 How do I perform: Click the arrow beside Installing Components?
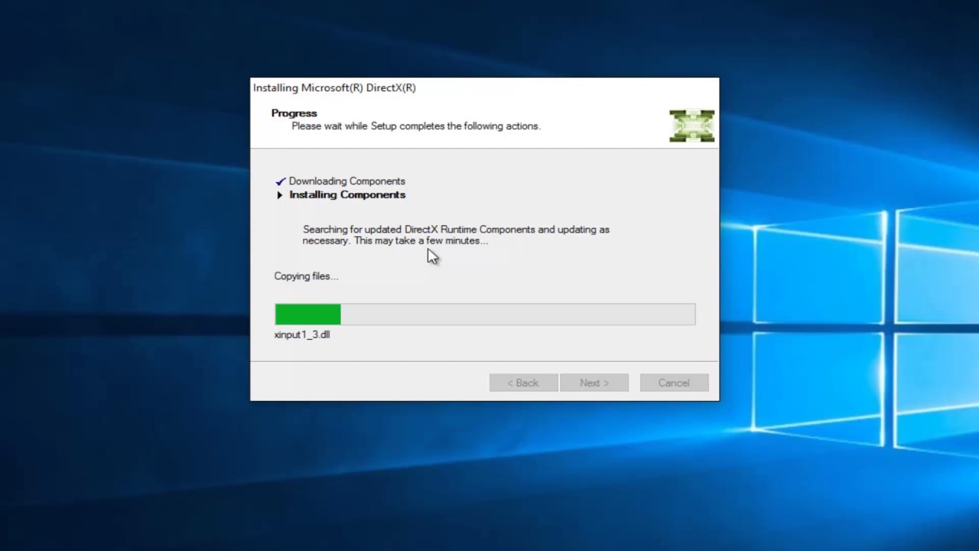279,195
